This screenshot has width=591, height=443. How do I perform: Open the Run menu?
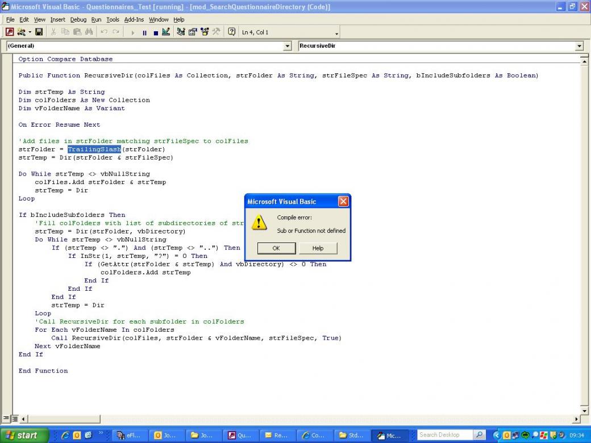tap(96, 19)
